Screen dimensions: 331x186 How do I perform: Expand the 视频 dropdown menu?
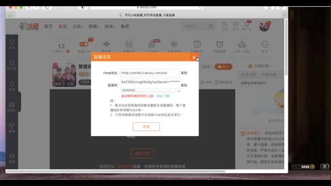[94, 26]
